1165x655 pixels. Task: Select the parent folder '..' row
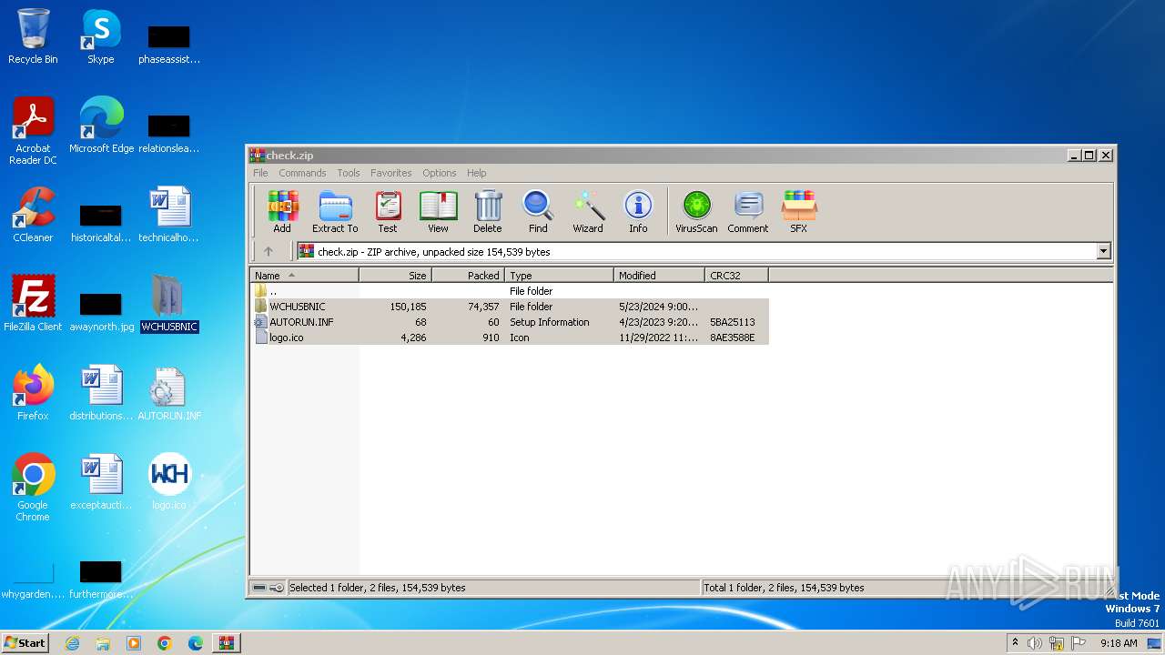pyautogui.click(x=510, y=291)
